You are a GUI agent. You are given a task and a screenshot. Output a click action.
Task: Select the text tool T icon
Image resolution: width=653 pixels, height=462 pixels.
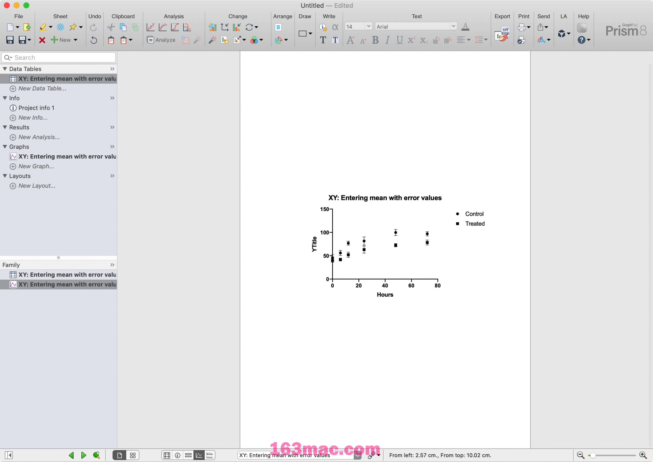(323, 40)
